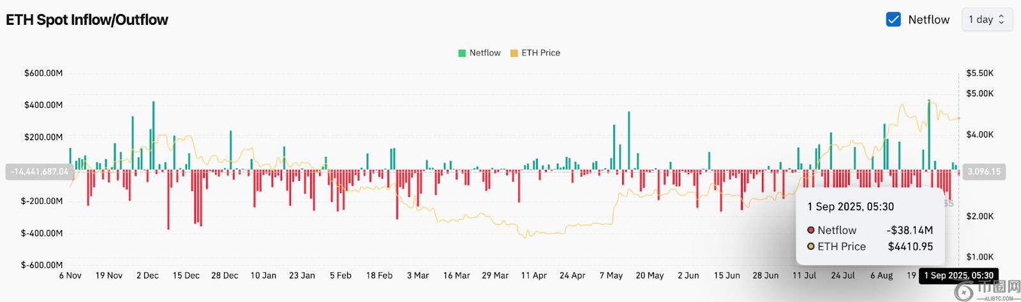Screen dimensions: 1021x302
Task: Click the tooltip date header 1 Sep 2025
Action: tap(850, 206)
